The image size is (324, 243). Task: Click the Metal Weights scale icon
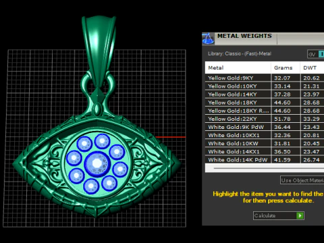tap(208, 38)
